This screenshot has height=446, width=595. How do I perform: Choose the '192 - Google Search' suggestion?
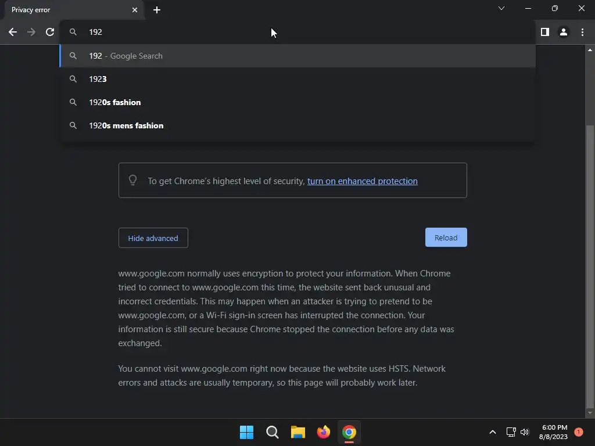(x=297, y=56)
